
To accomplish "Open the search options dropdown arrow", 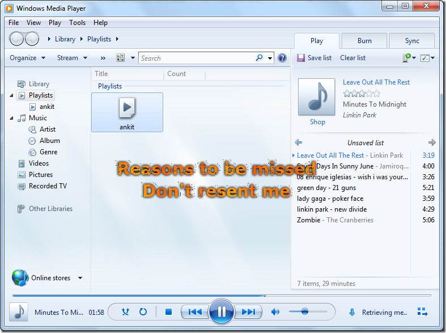I will point(270,58).
